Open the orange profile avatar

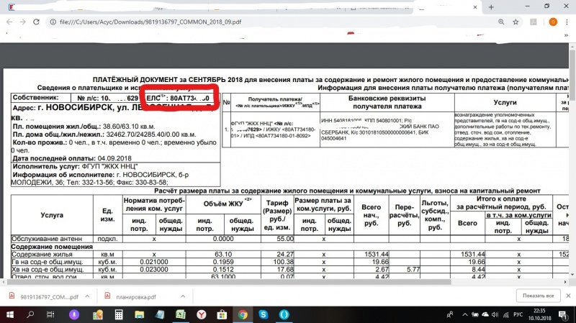pyautogui.click(x=553, y=22)
